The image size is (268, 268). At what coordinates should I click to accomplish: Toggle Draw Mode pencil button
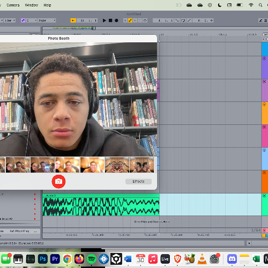(x=260, y=20)
